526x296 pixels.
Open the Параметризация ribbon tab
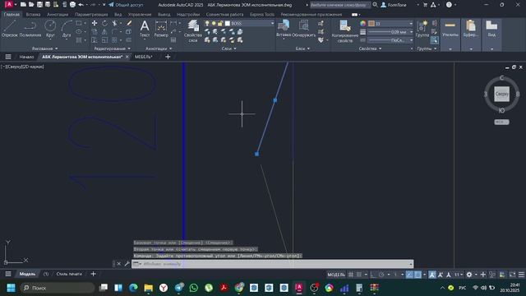(91, 15)
